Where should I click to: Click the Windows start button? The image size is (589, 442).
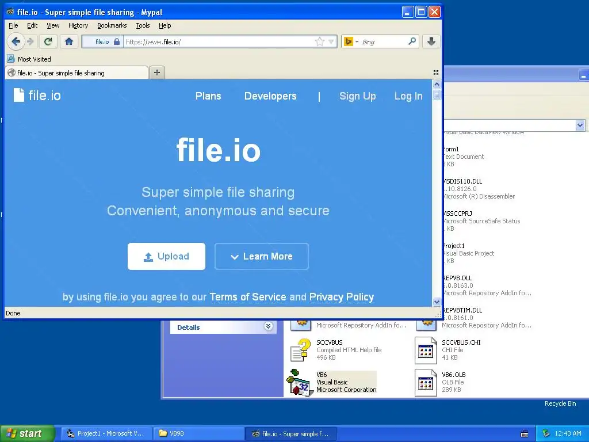coord(28,433)
